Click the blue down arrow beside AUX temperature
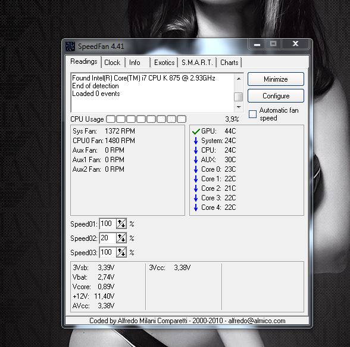 pos(196,160)
